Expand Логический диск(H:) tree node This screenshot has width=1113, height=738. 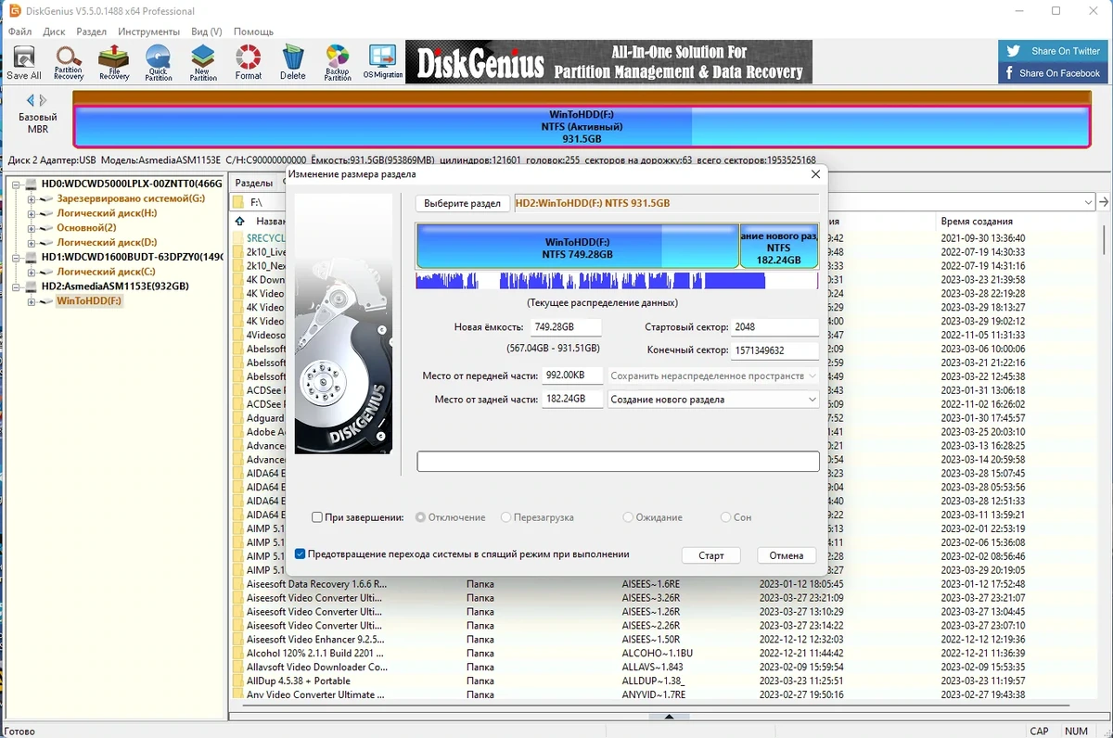pos(32,213)
